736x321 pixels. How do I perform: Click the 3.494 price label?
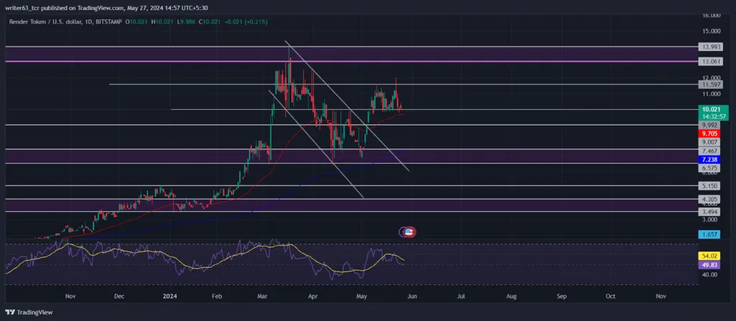[709, 212]
